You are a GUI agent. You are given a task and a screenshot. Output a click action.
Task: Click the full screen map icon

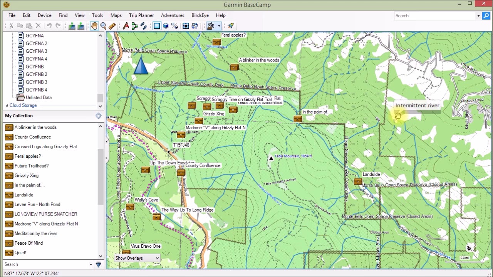pyautogui.click(x=186, y=26)
